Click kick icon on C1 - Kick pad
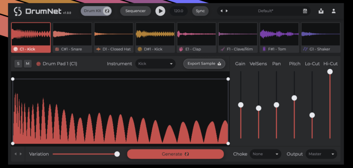 [x=16, y=49]
